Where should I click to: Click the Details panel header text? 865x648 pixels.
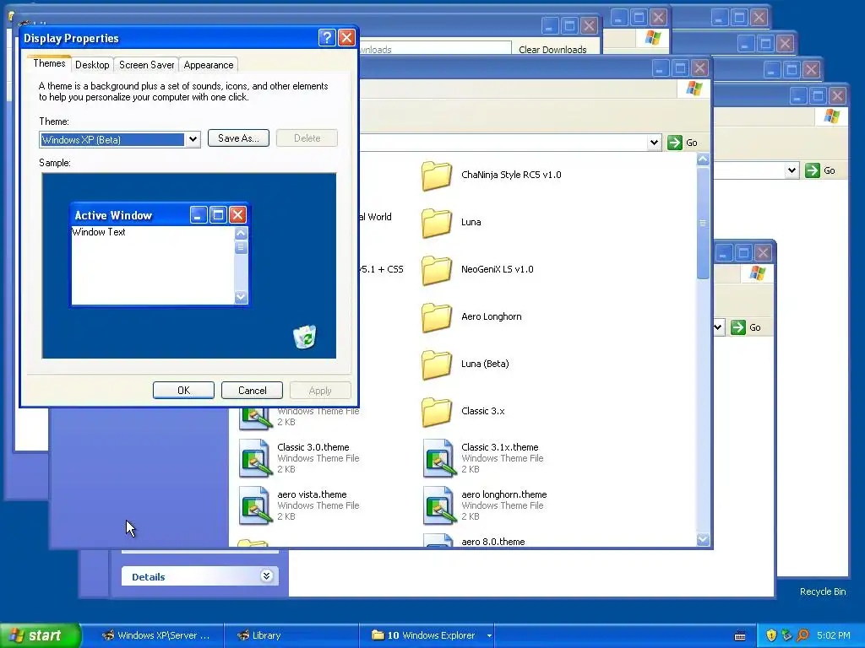pos(149,577)
